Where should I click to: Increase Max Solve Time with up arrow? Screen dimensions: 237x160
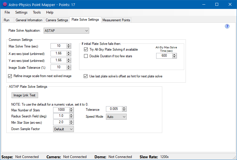click(69, 45)
